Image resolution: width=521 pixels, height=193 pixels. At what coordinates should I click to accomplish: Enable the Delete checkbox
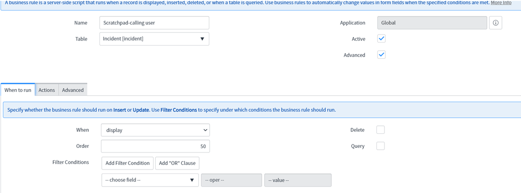[x=380, y=130]
